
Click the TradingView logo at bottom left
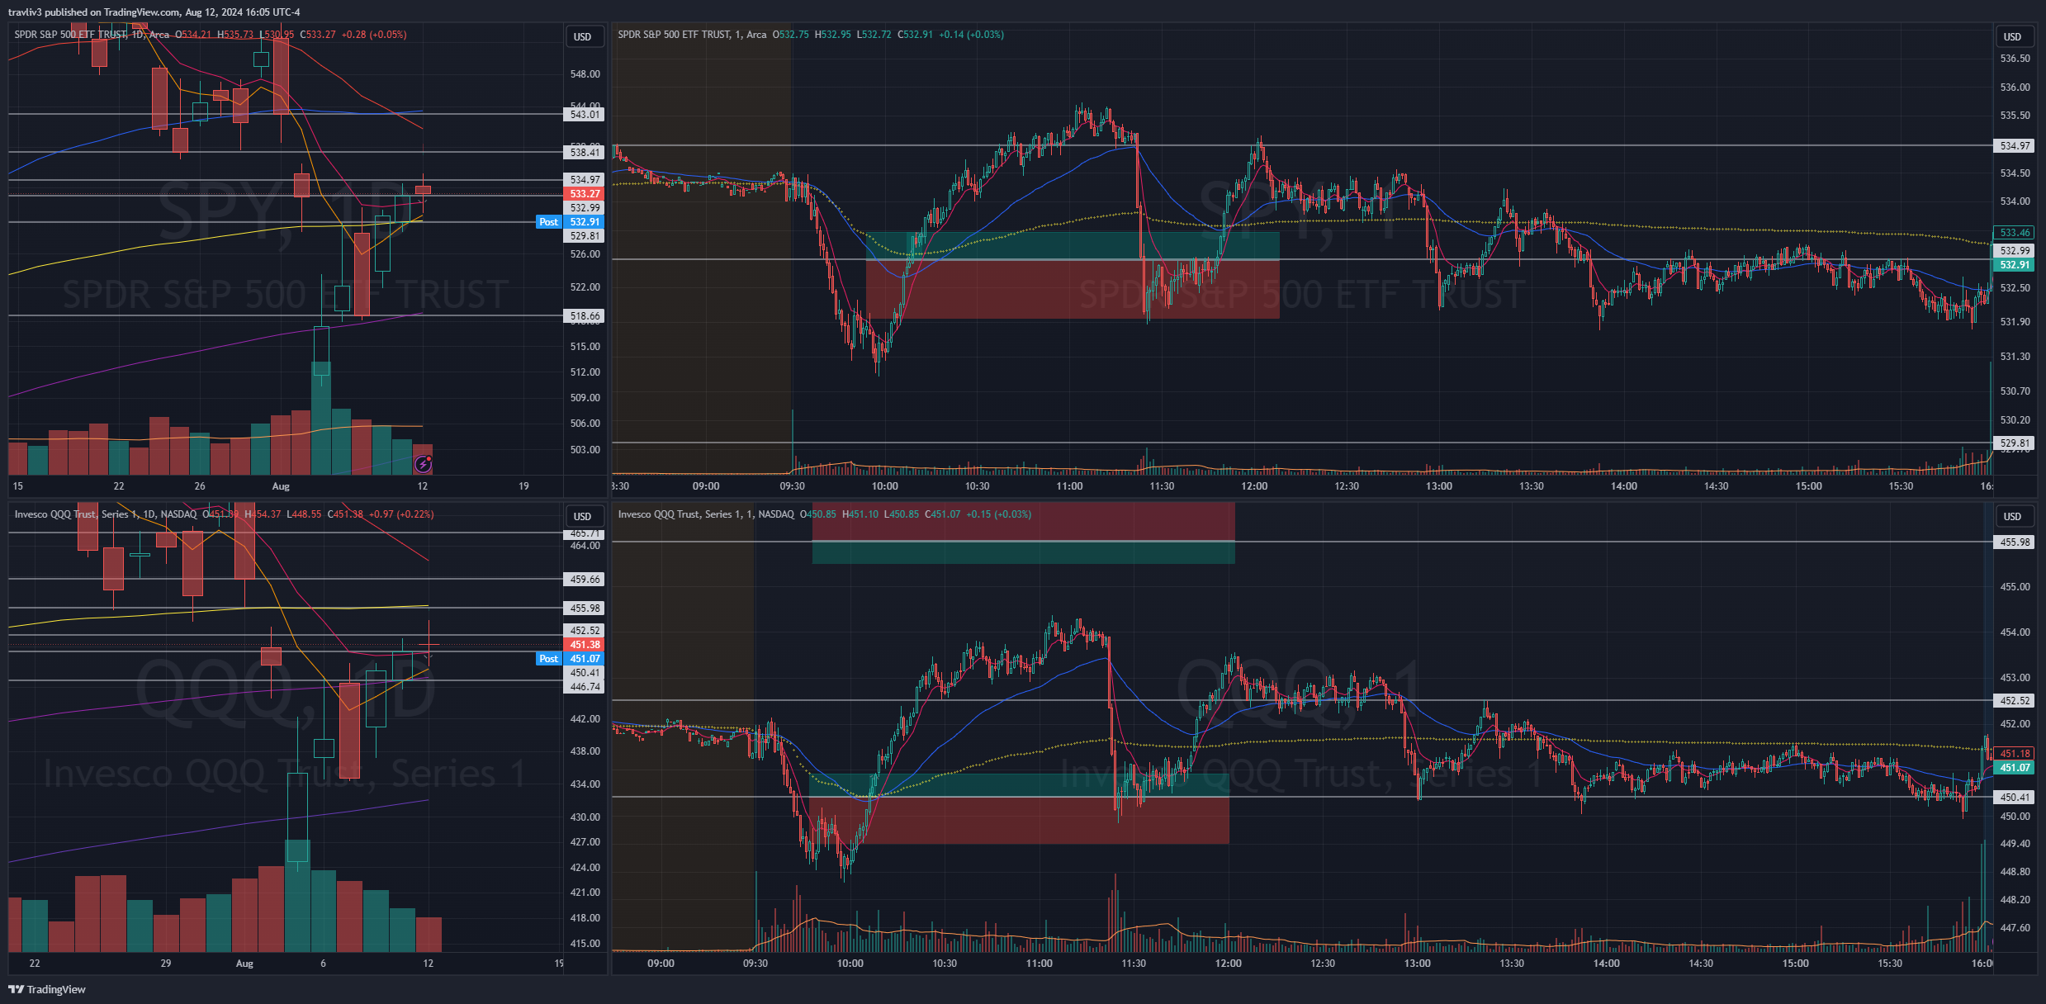(x=47, y=989)
